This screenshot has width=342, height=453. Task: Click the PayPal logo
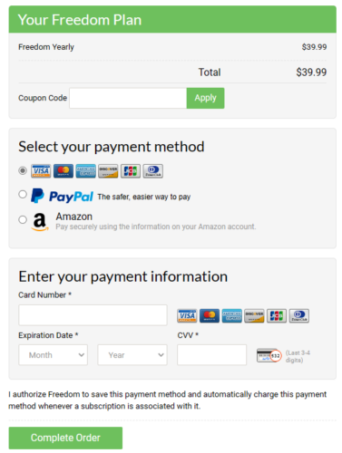[62, 196]
